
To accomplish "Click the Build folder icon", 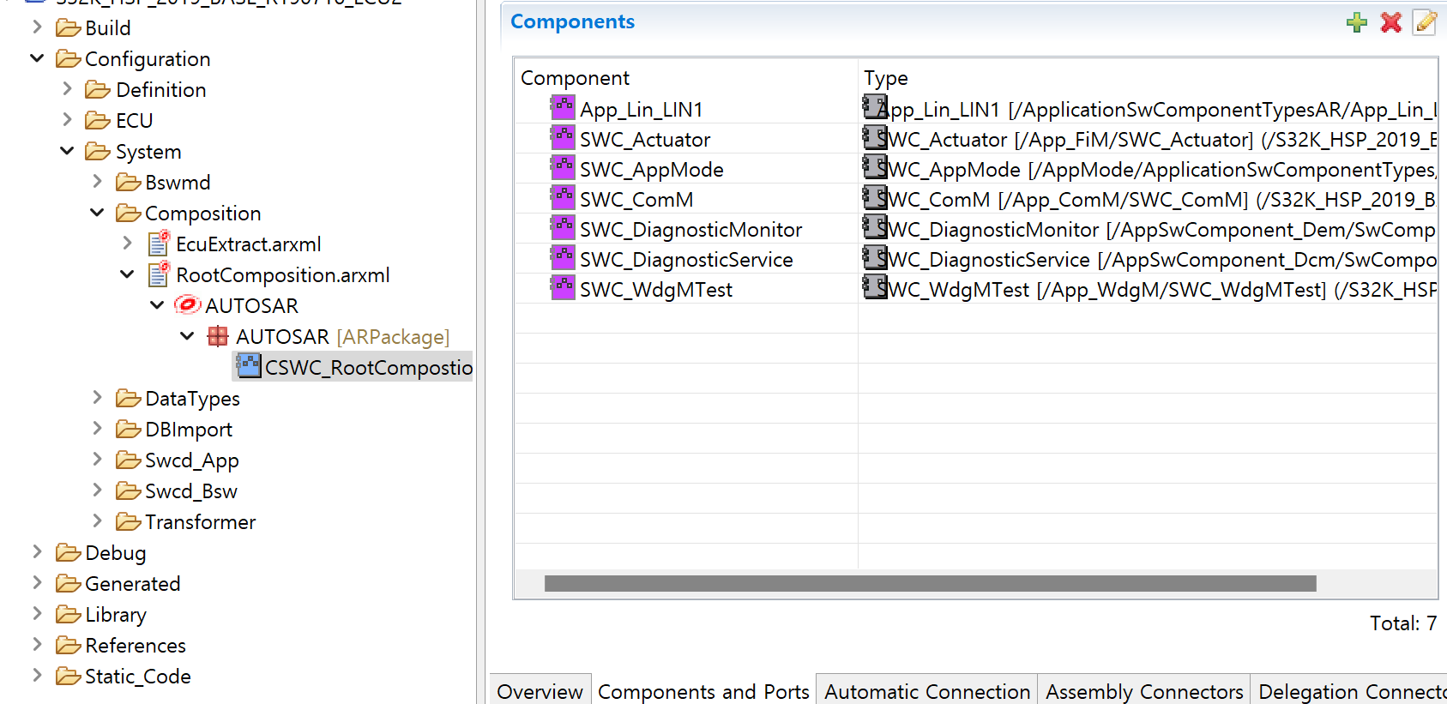I will coord(69,28).
